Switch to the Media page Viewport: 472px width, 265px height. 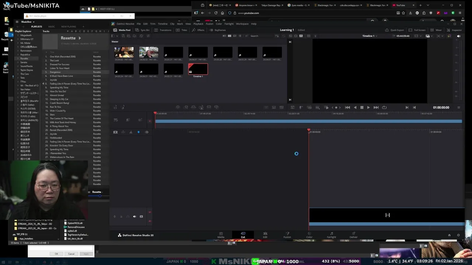(x=221, y=235)
